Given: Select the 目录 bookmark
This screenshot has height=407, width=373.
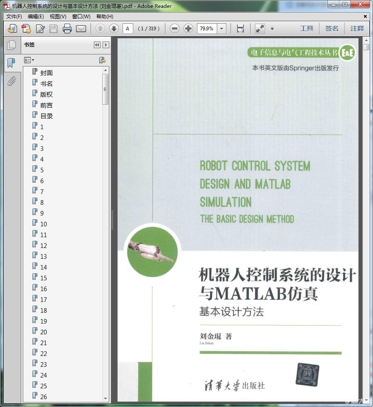Looking at the screenshot, I should (x=47, y=116).
